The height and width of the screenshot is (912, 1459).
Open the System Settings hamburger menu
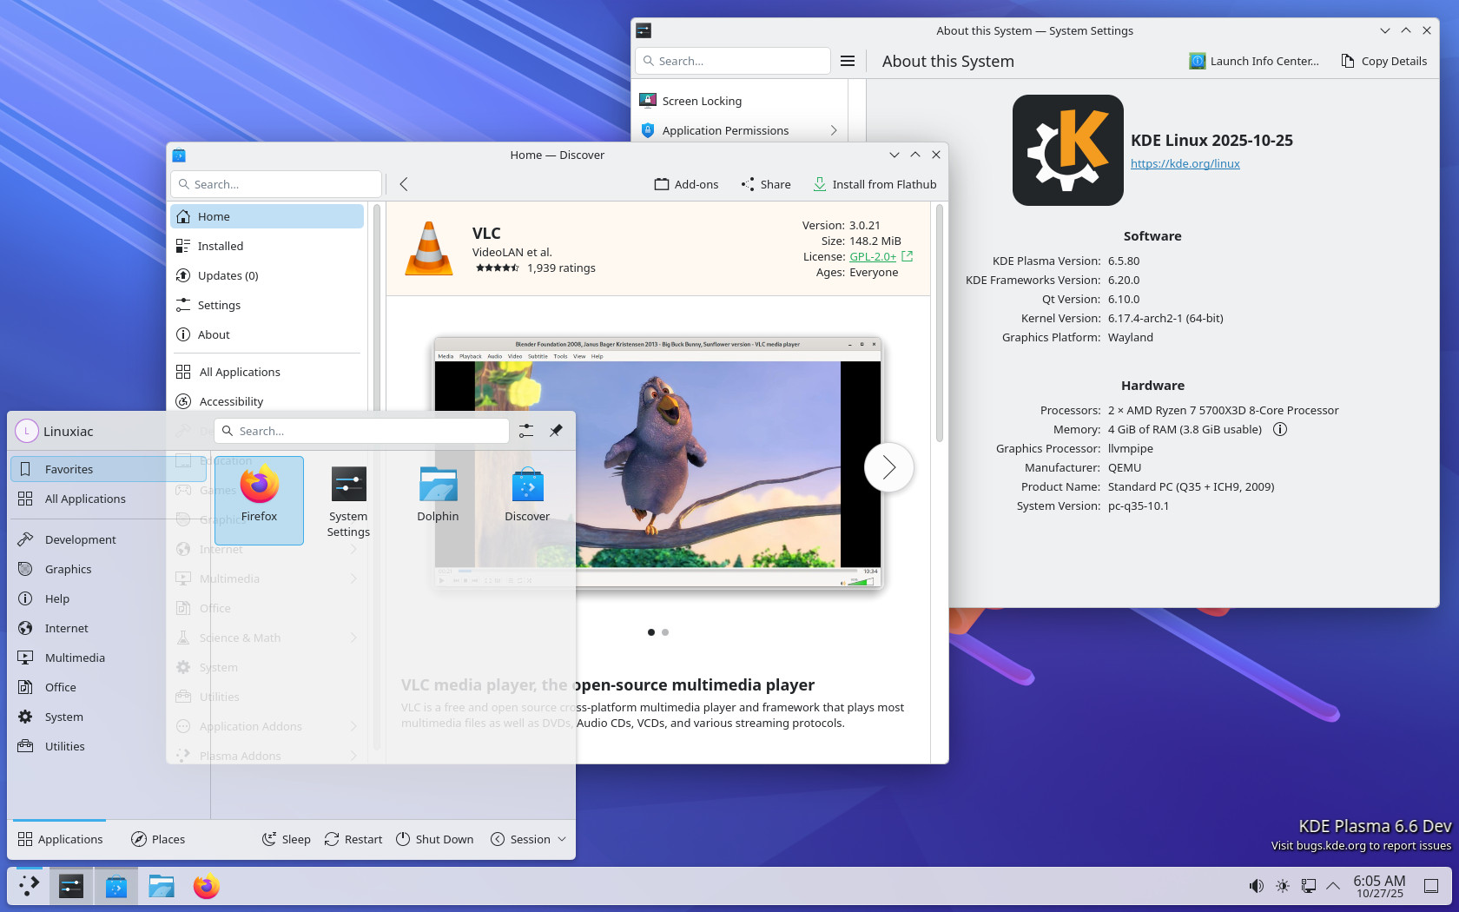pos(848,61)
